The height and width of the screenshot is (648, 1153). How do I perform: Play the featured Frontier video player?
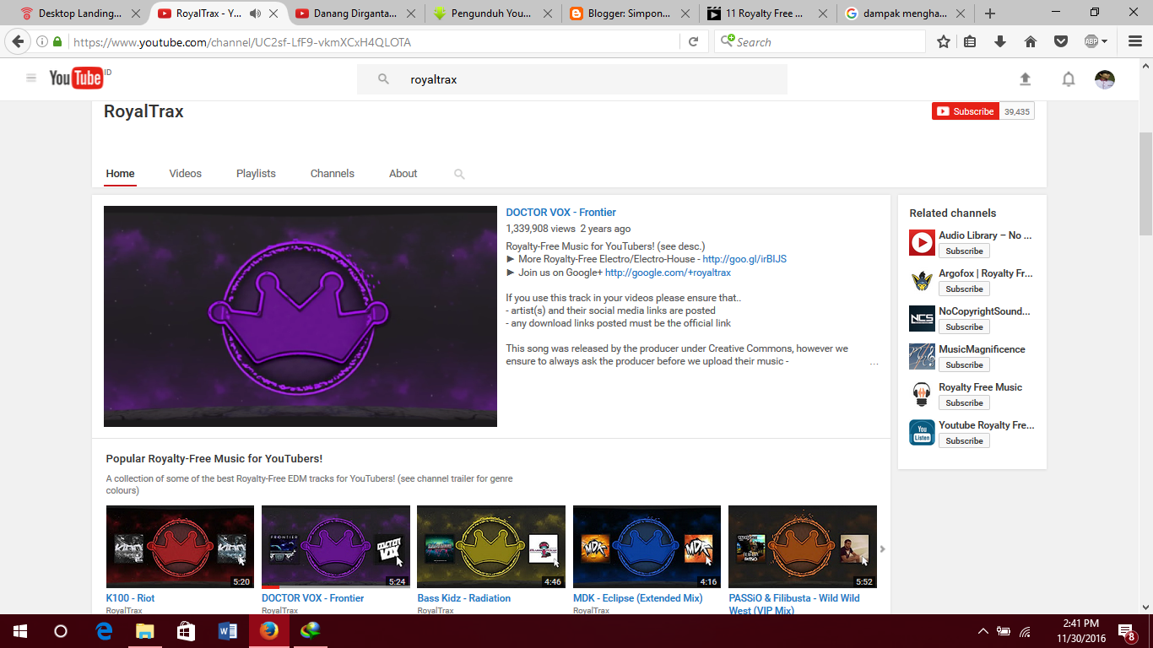(300, 316)
